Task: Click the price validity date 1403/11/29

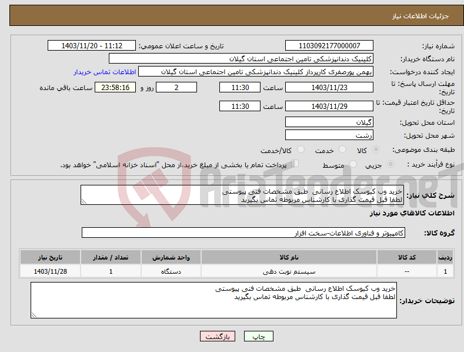Action: click(329, 106)
